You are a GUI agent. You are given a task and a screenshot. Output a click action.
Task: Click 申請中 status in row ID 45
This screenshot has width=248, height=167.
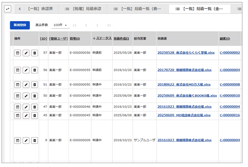tap(97, 115)
